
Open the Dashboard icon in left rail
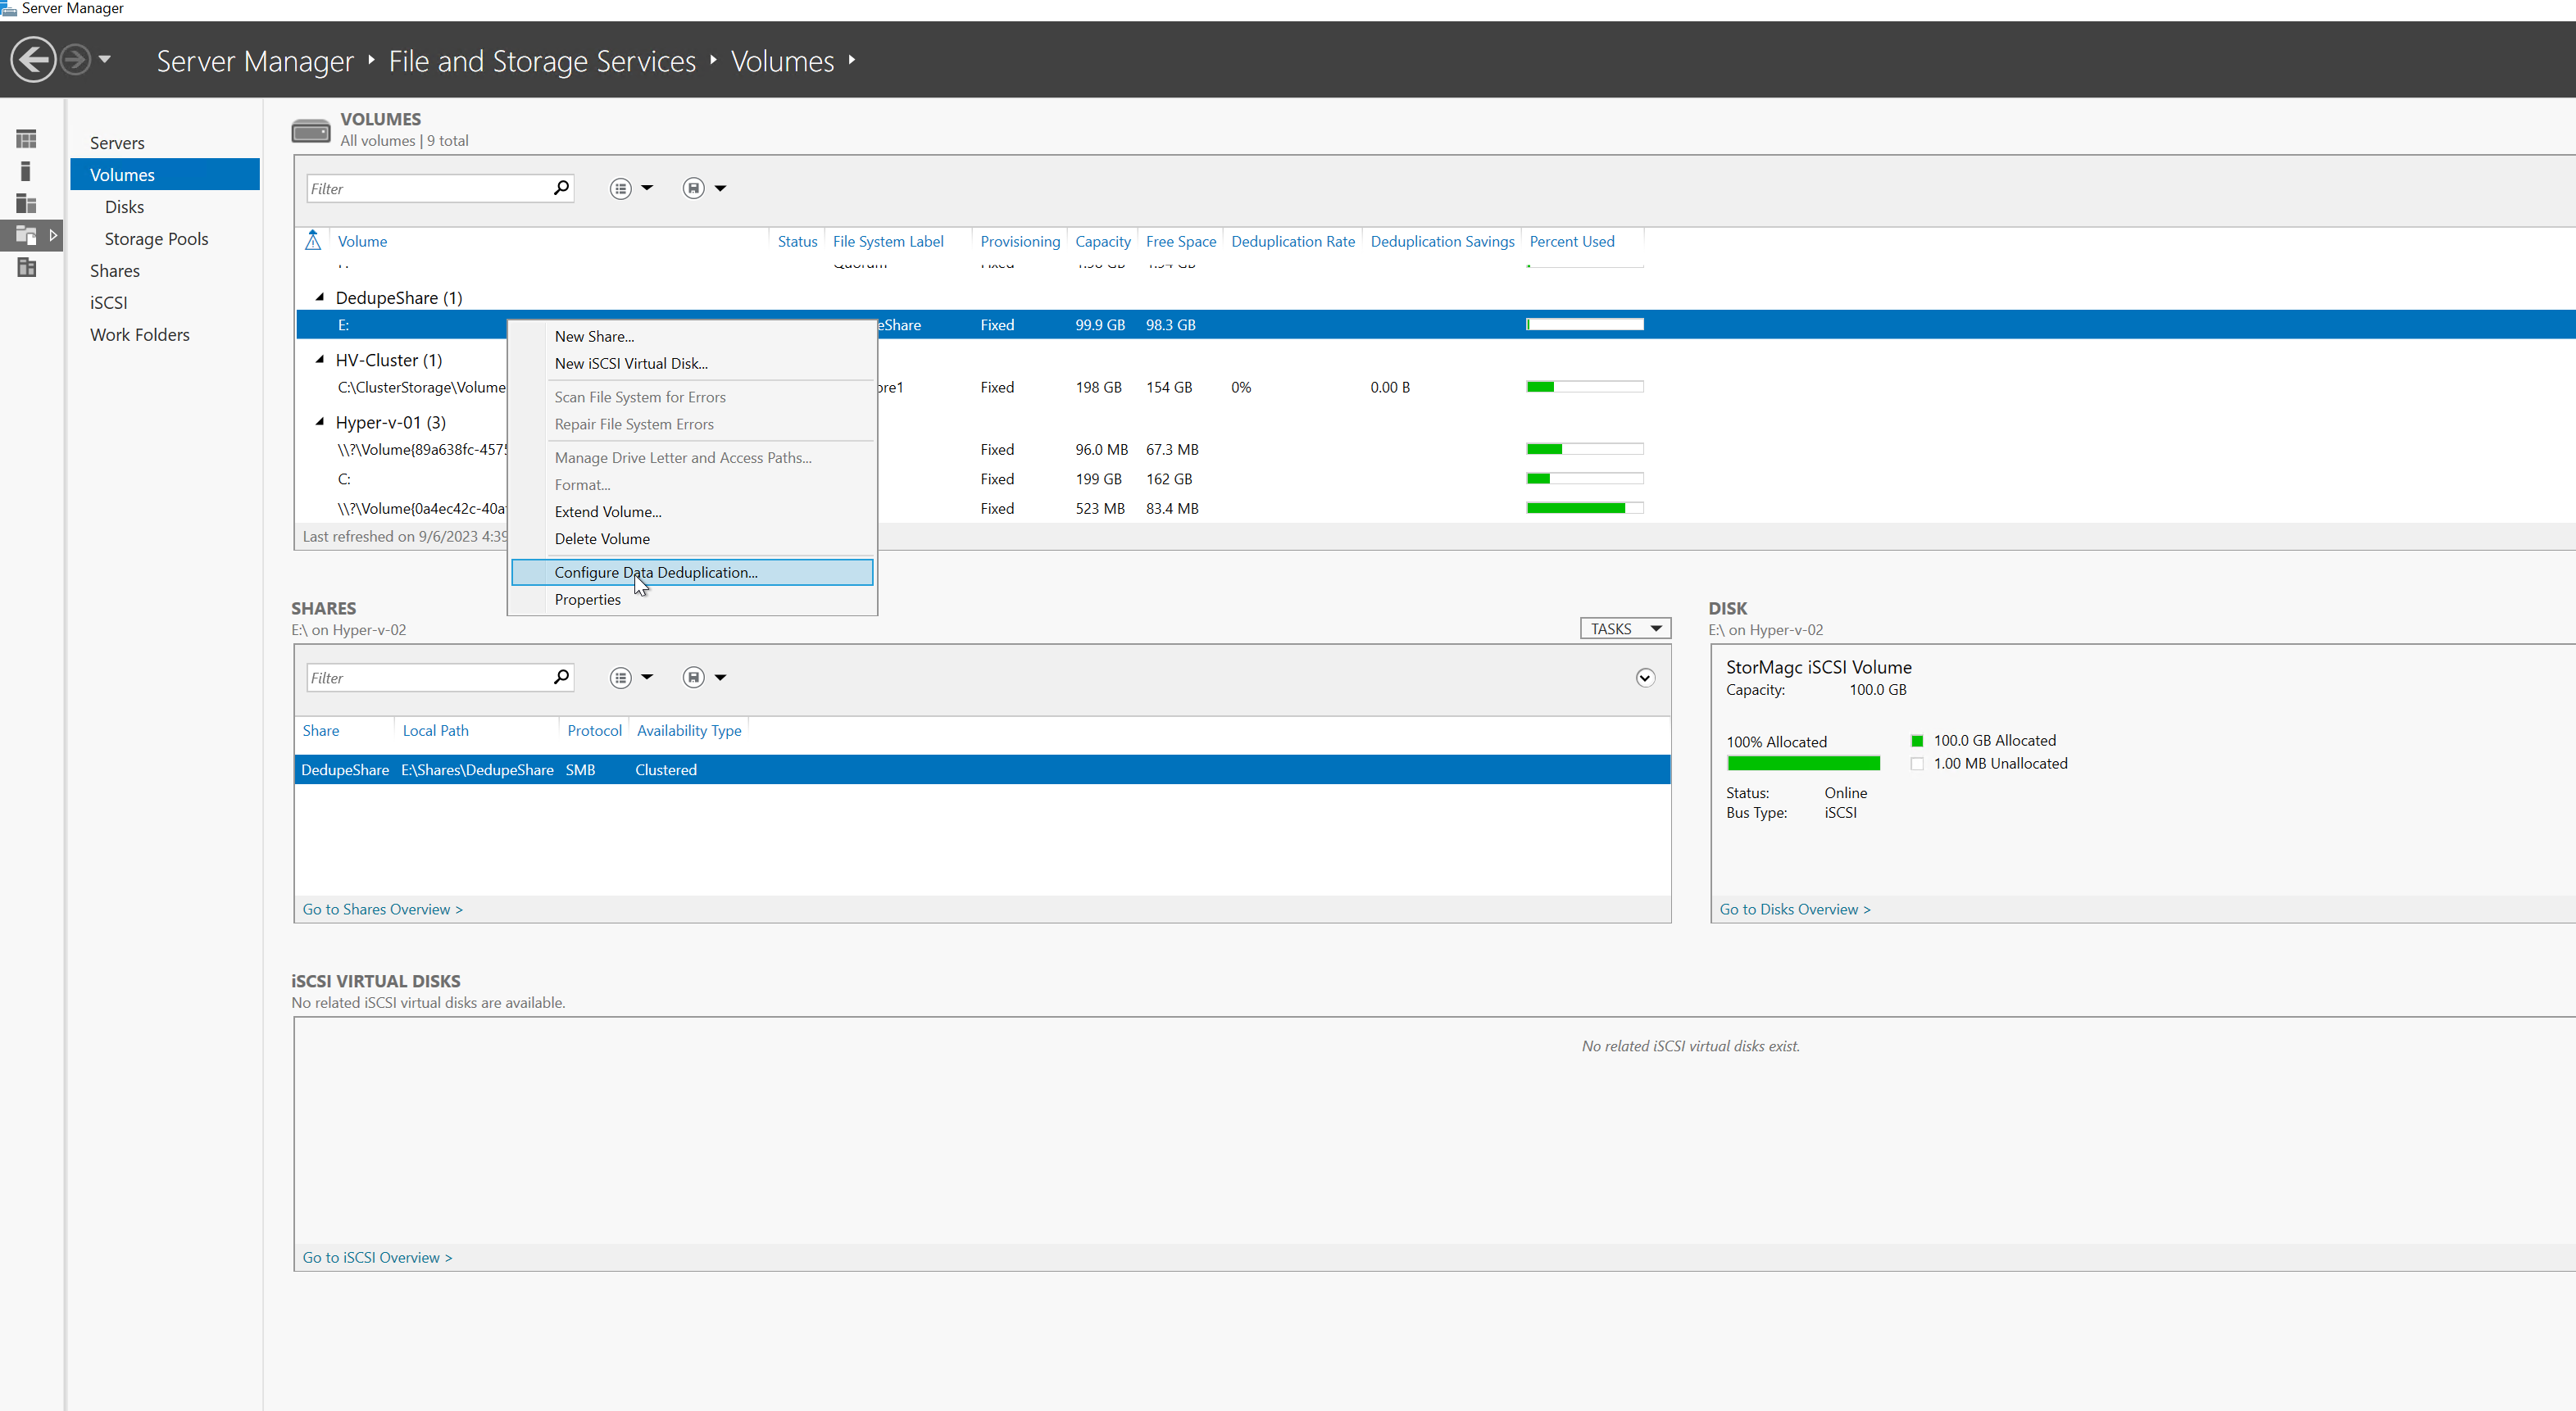(27, 139)
